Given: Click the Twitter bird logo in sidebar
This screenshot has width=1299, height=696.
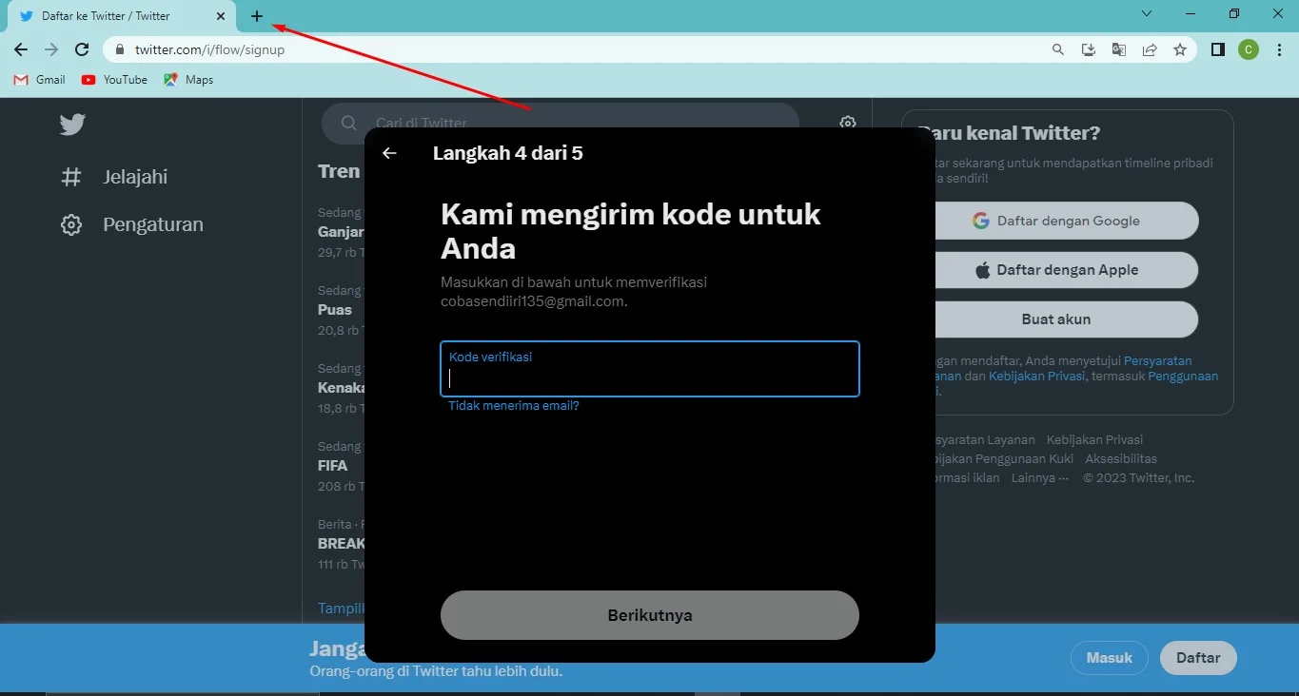Looking at the screenshot, I should (x=72, y=124).
